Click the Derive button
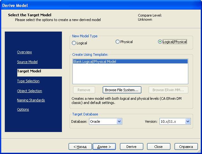Image resolution: width=202 pixels, height=154 pixels. tap(131, 147)
